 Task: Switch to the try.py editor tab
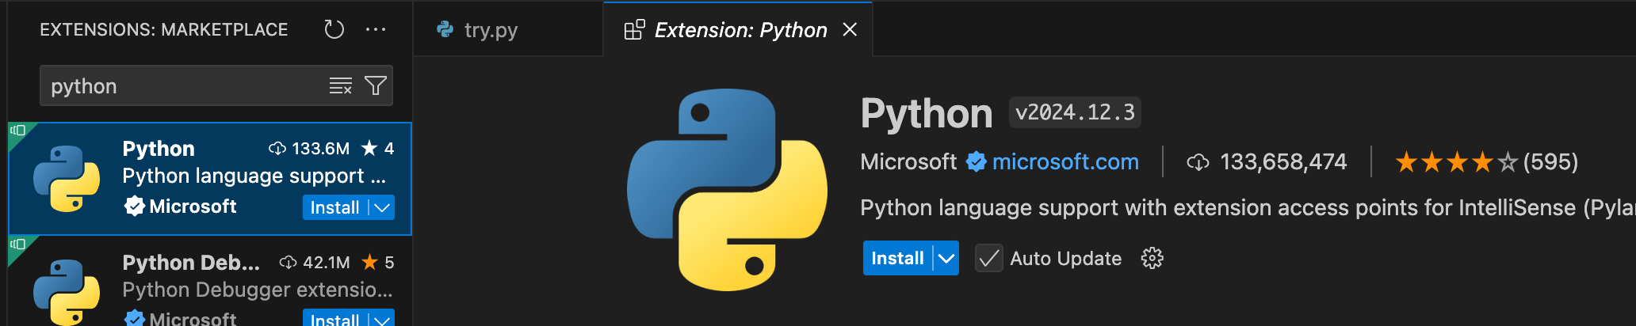490,30
